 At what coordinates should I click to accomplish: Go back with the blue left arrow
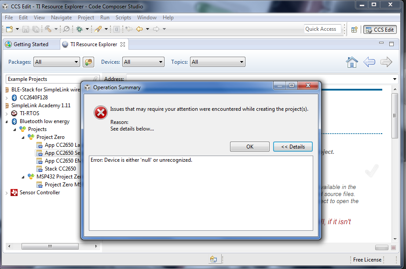369,62
